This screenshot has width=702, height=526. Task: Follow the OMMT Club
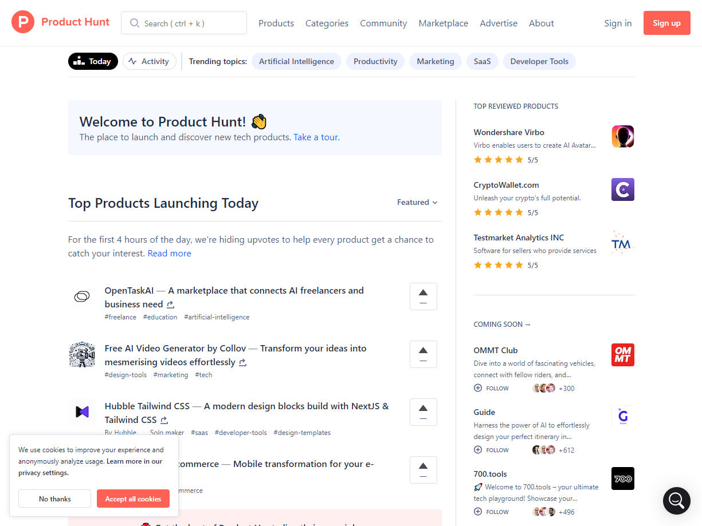(x=491, y=387)
